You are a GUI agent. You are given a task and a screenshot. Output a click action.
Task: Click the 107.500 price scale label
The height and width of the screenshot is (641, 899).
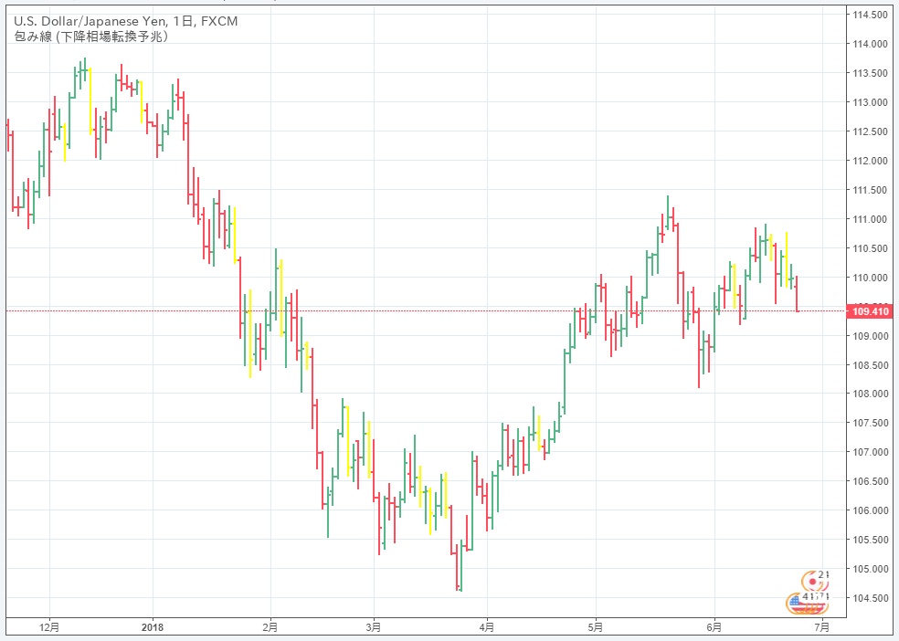(x=870, y=424)
